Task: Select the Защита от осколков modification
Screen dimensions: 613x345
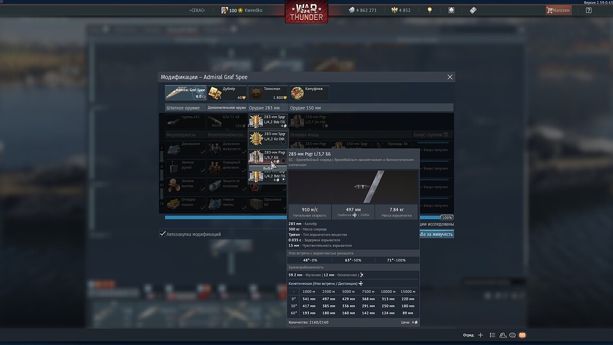Action: [227, 186]
